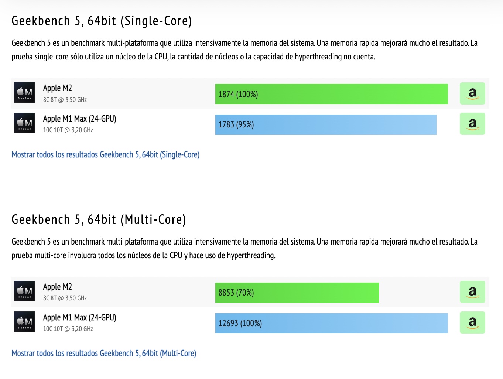The width and height of the screenshot is (503, 379).
Task: Select Apple M1 Max (24-GPU) in multi-core section
Action: tap(80, 317)
